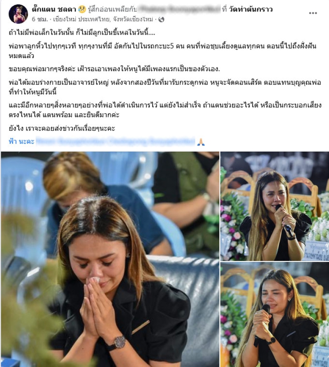Click the paragraph starting ขอบคุณพ่อมากๆ
The image size is (329, 367).
click(114, 69)
